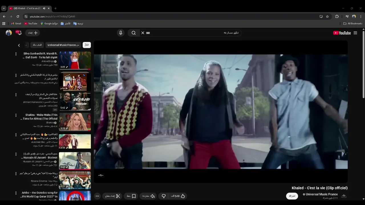Open Shakira Waka Waka thumbnail
This screenshot has height=205, width=365.
[75, 122]
